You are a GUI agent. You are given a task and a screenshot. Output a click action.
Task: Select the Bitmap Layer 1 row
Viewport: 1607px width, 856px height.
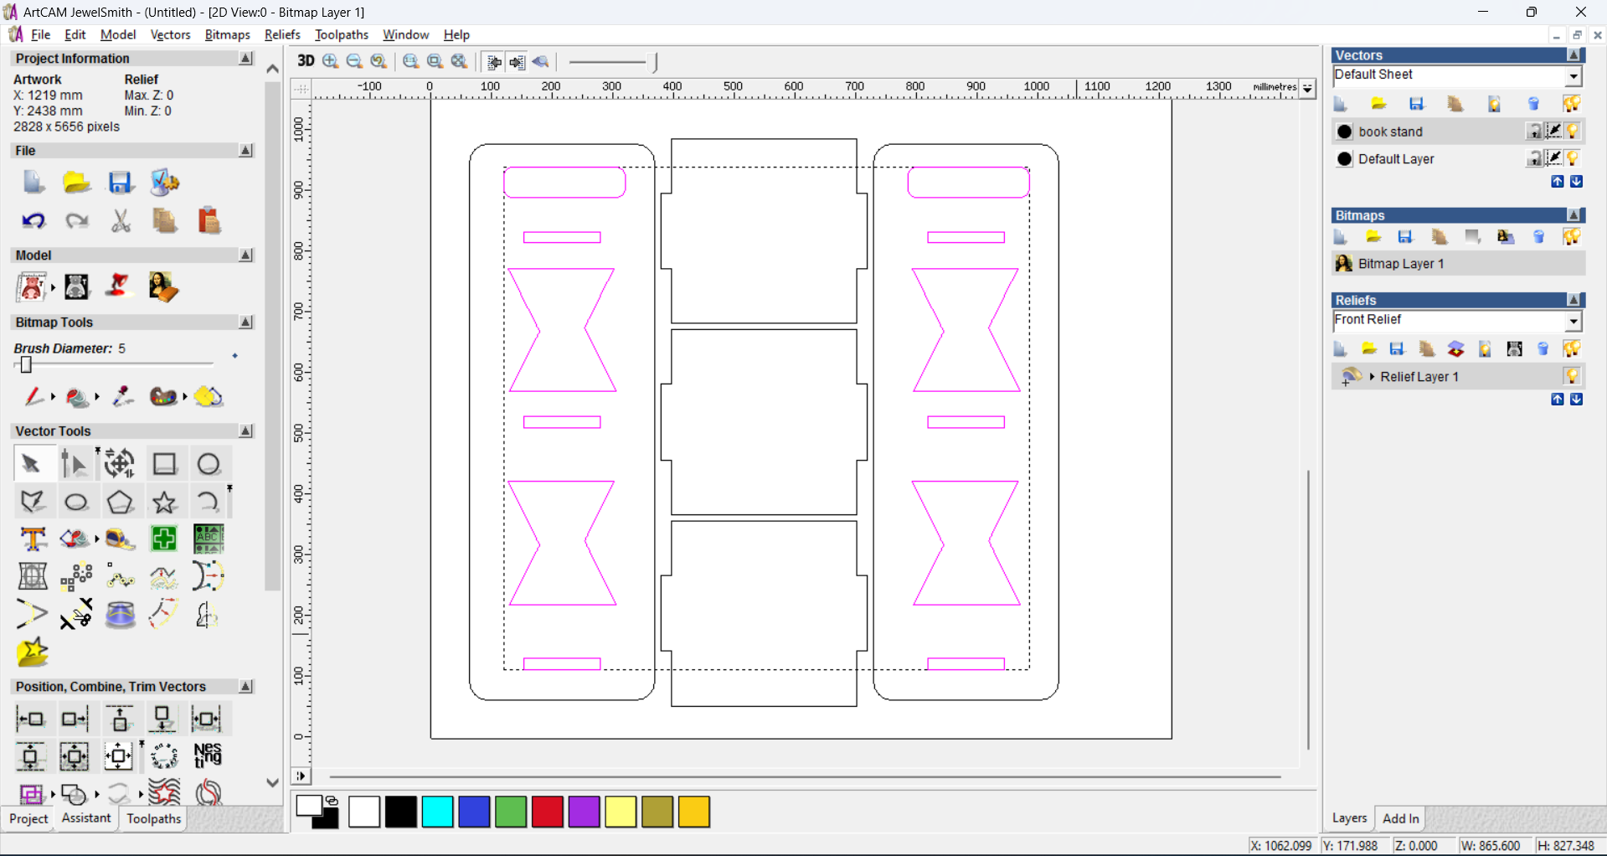click(1458, 264)
